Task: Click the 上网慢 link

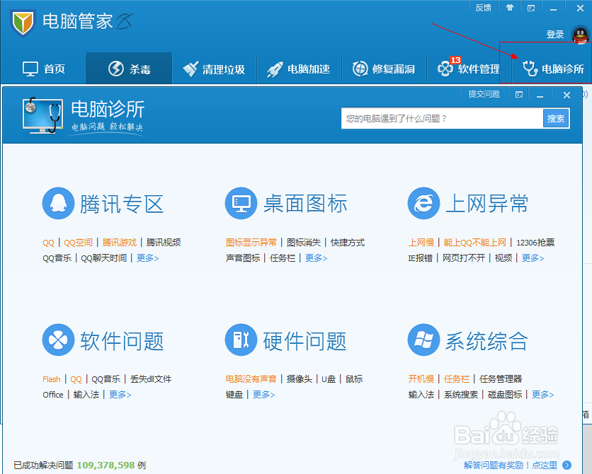Action: click(421, 243)
